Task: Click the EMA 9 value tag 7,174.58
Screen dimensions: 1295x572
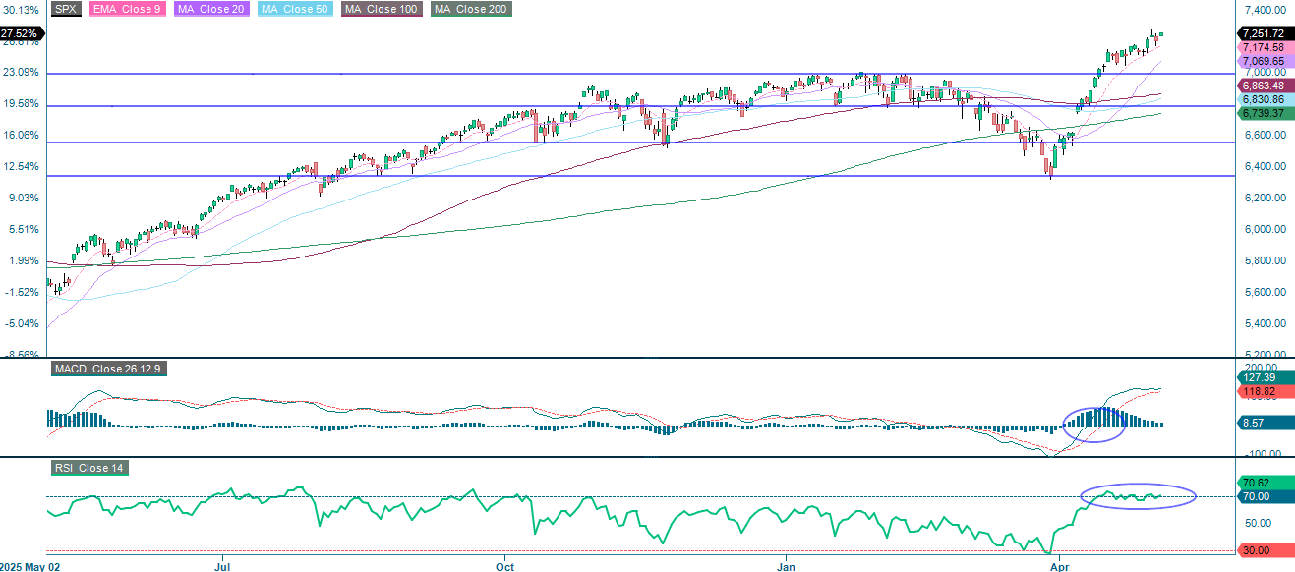Action: tap(1264, 47)
